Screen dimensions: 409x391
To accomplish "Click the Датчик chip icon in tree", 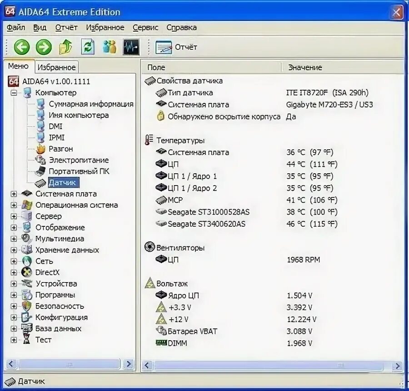I will [x=40, y=183].
